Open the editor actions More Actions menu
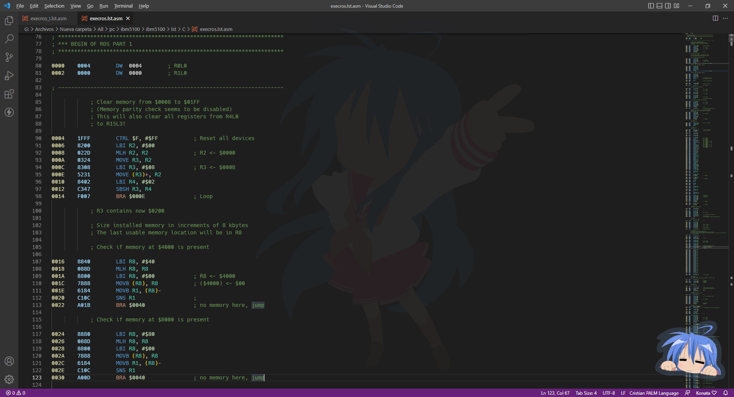The width and height of the screenshot is (734, 397). click(x=726, y=18)
